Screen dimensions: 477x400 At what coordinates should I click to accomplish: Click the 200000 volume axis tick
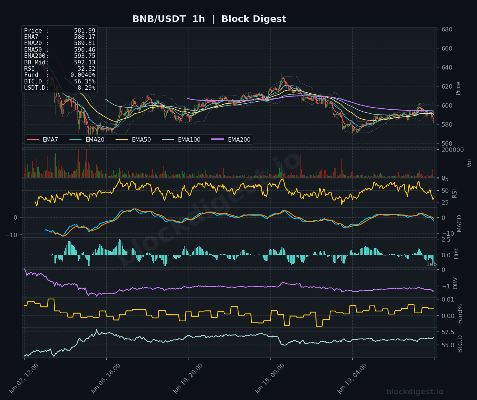pos(452,150)
